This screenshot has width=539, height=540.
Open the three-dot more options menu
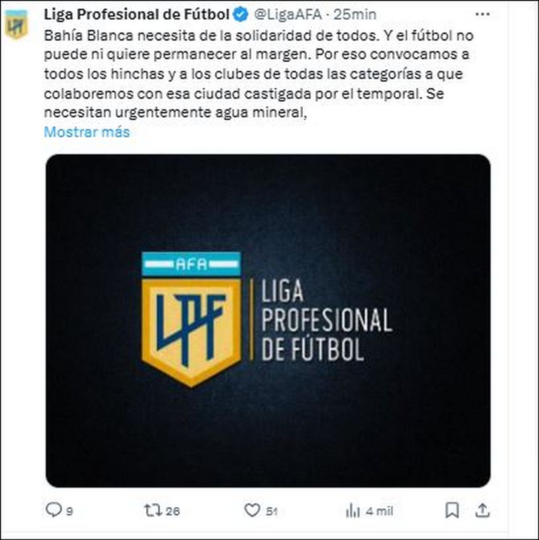pos(482,15)
